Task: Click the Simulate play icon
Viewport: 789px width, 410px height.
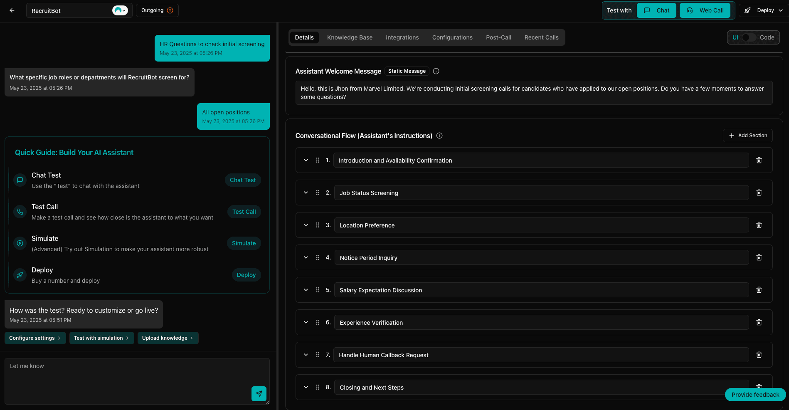Action: coord(20,243)
